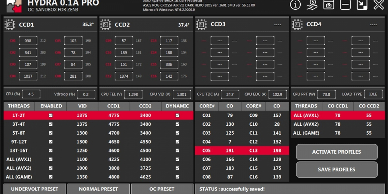Select the ALL (GAME) CO CCD2 value 55
This screenshot has width=388, height=194.
369,133
